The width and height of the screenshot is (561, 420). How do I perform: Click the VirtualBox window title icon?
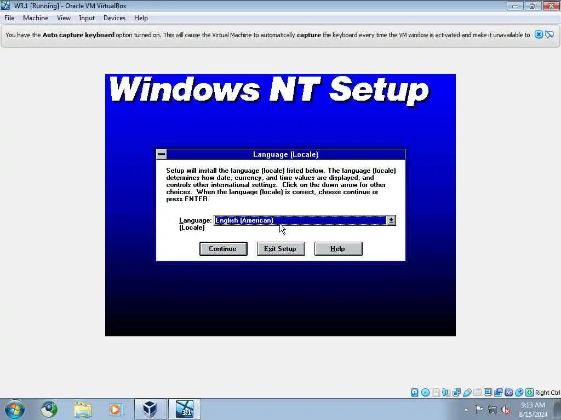click(x=5, y=5)
